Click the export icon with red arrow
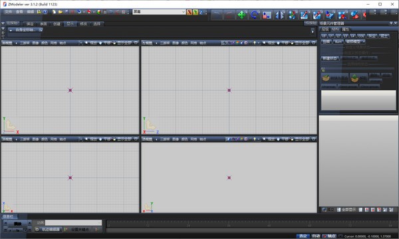 pyautogui.click(x=89, y=12)
